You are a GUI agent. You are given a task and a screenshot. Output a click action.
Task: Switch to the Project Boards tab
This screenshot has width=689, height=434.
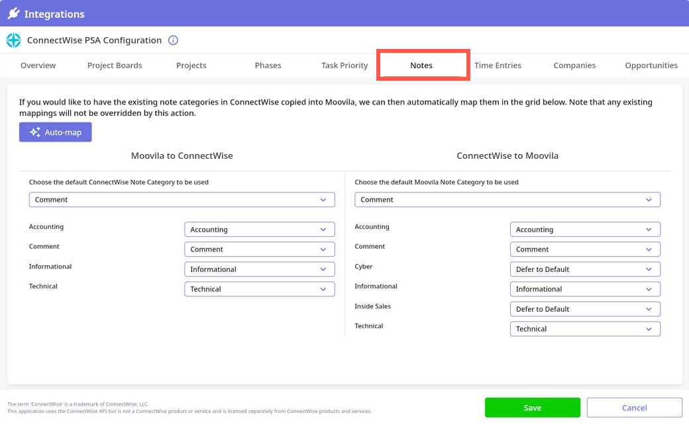[x=115, y=65]
